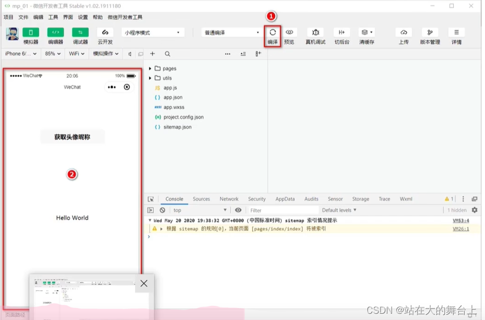Open the 模拟操作 dropdown
The height and width of the screenshot is (320, 485).
106,53
